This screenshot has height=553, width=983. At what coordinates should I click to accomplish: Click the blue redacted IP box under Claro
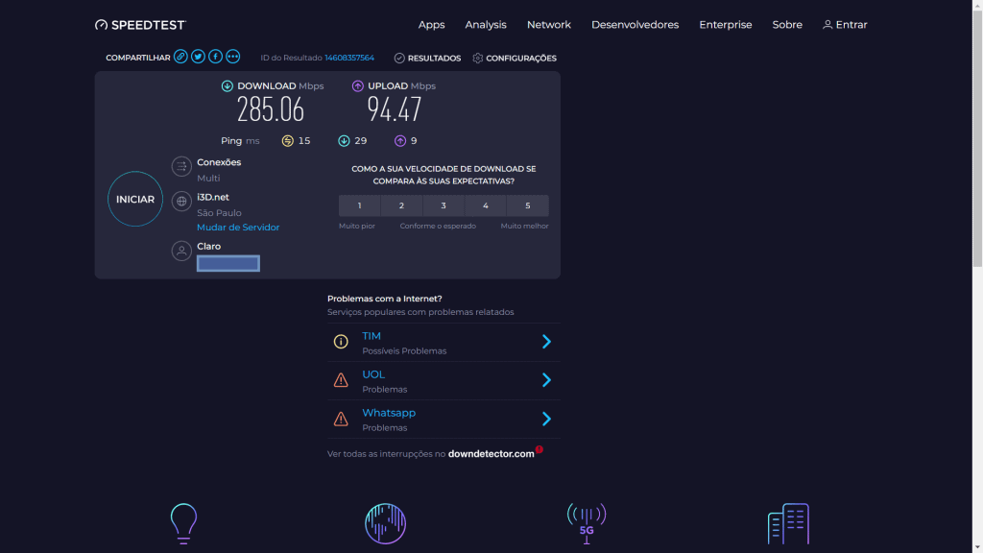228,263
